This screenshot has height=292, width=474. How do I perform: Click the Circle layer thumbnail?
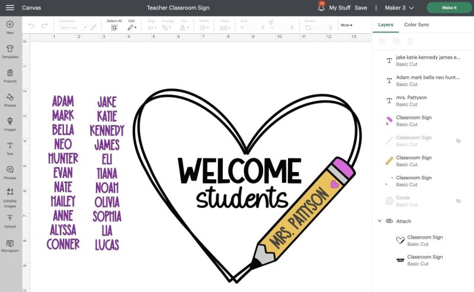coord(389,201)
